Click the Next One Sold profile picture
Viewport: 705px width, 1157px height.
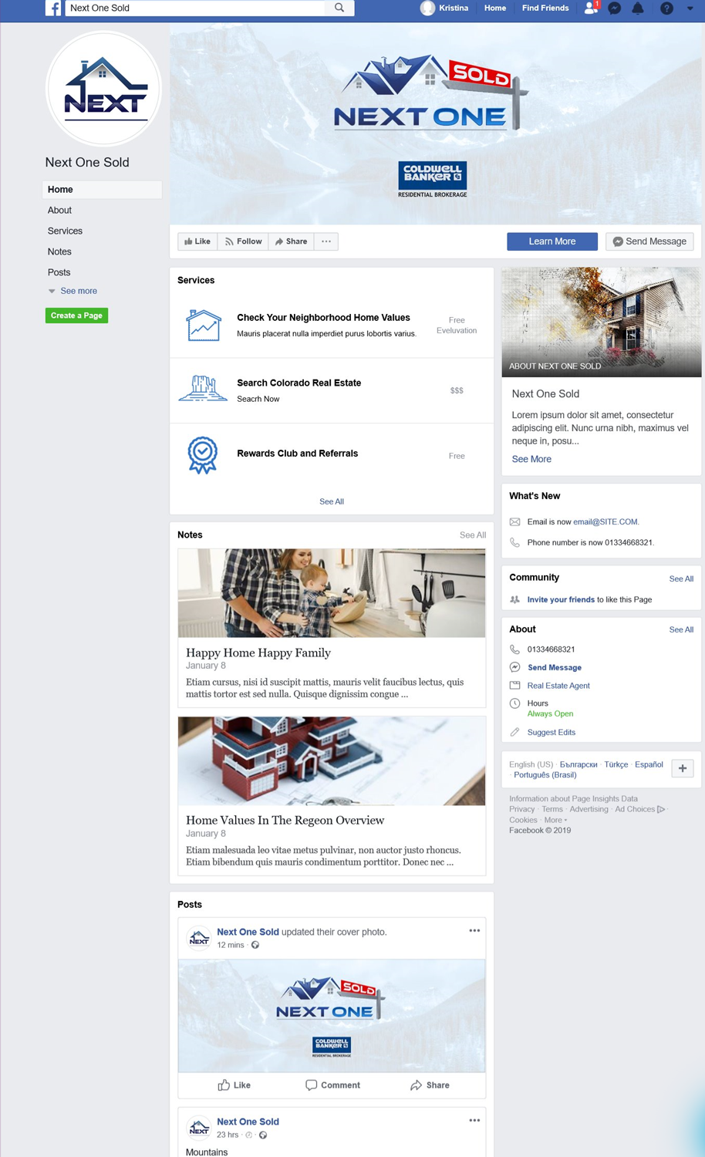tap(103, 89)
